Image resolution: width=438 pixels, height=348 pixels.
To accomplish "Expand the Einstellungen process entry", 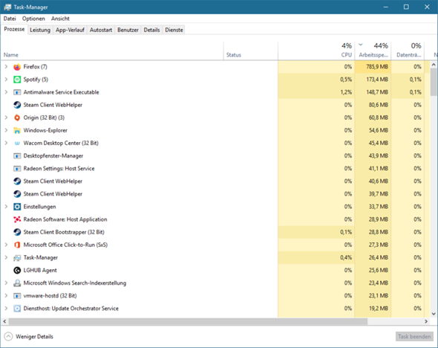I will [x=6, y=207].
